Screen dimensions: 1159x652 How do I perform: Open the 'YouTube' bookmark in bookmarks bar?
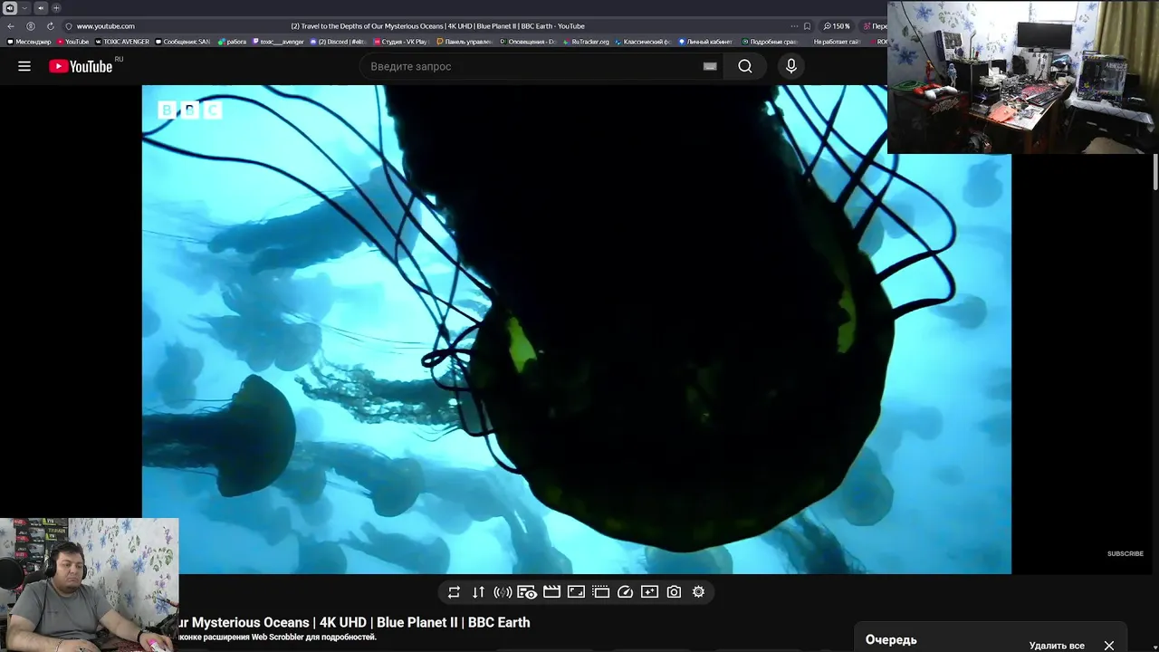[x=72, y=42]
